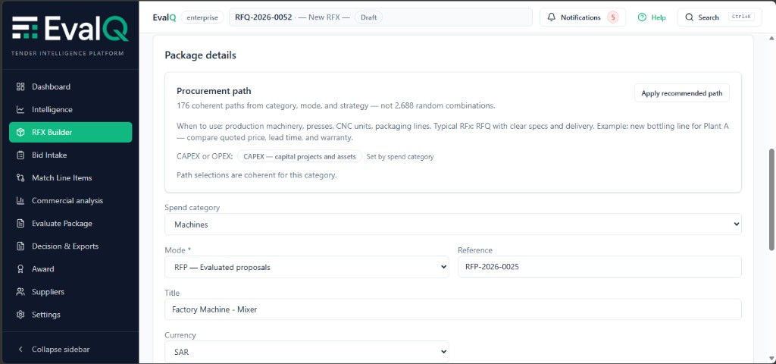The image size is (776, 364).
Task: Navigate to Match Line Items
Action: [70, 177]
